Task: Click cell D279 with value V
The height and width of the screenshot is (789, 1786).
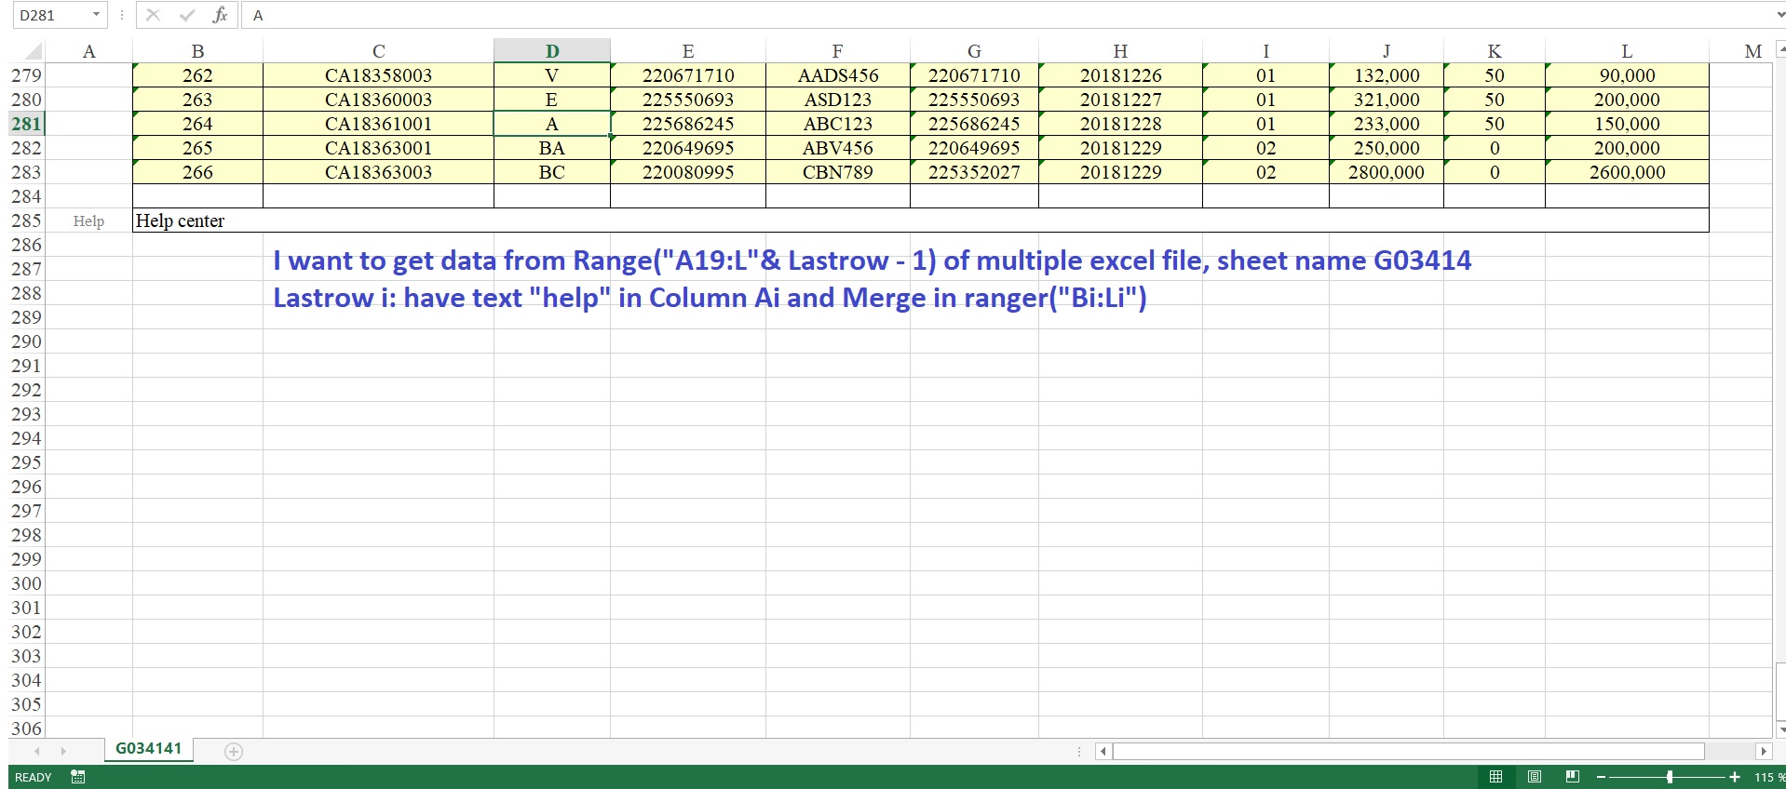Action: pos(552,75)
